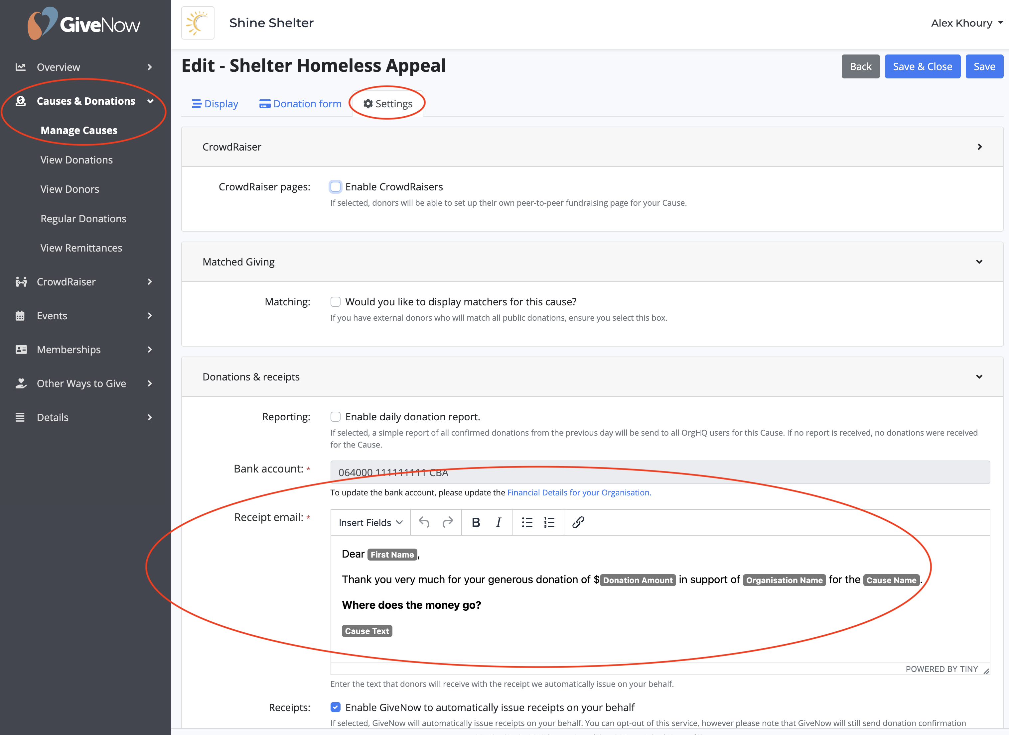1009x735 pixels.
Task: Enable CrowdRaisers for this cause
Action: [x=335, y=186]
